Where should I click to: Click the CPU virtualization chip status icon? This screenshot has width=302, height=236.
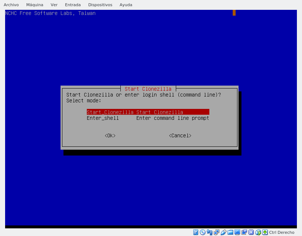(x=251, y=232)
